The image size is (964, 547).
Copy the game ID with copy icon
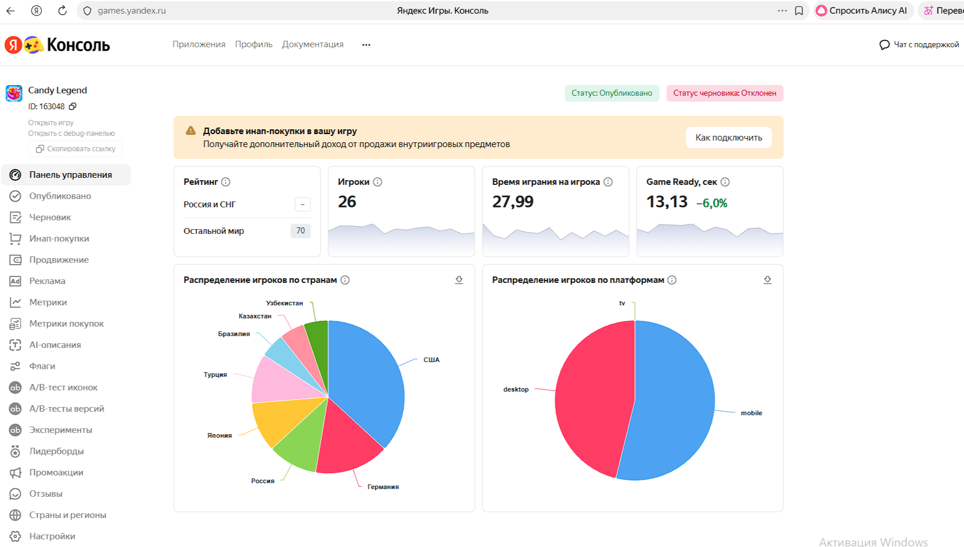(x=73, y=106)
